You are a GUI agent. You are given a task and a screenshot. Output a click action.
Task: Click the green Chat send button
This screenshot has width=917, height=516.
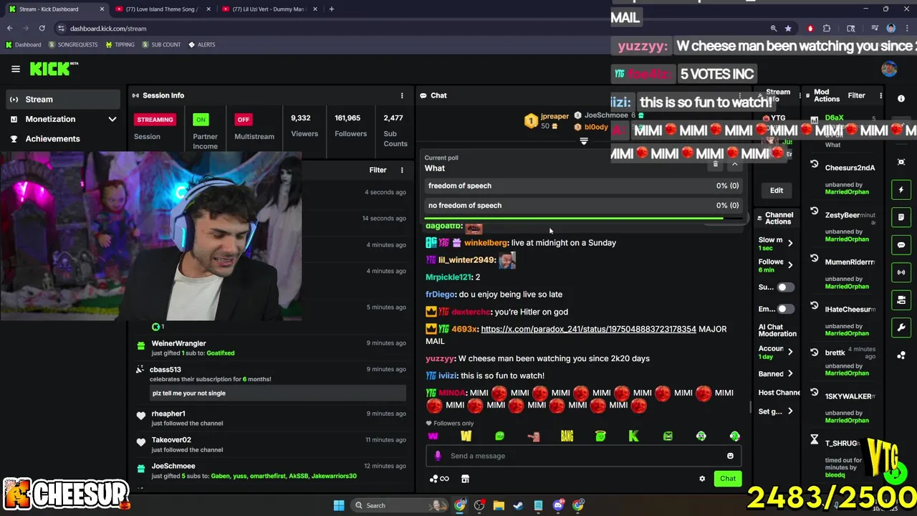coord(728,479)
